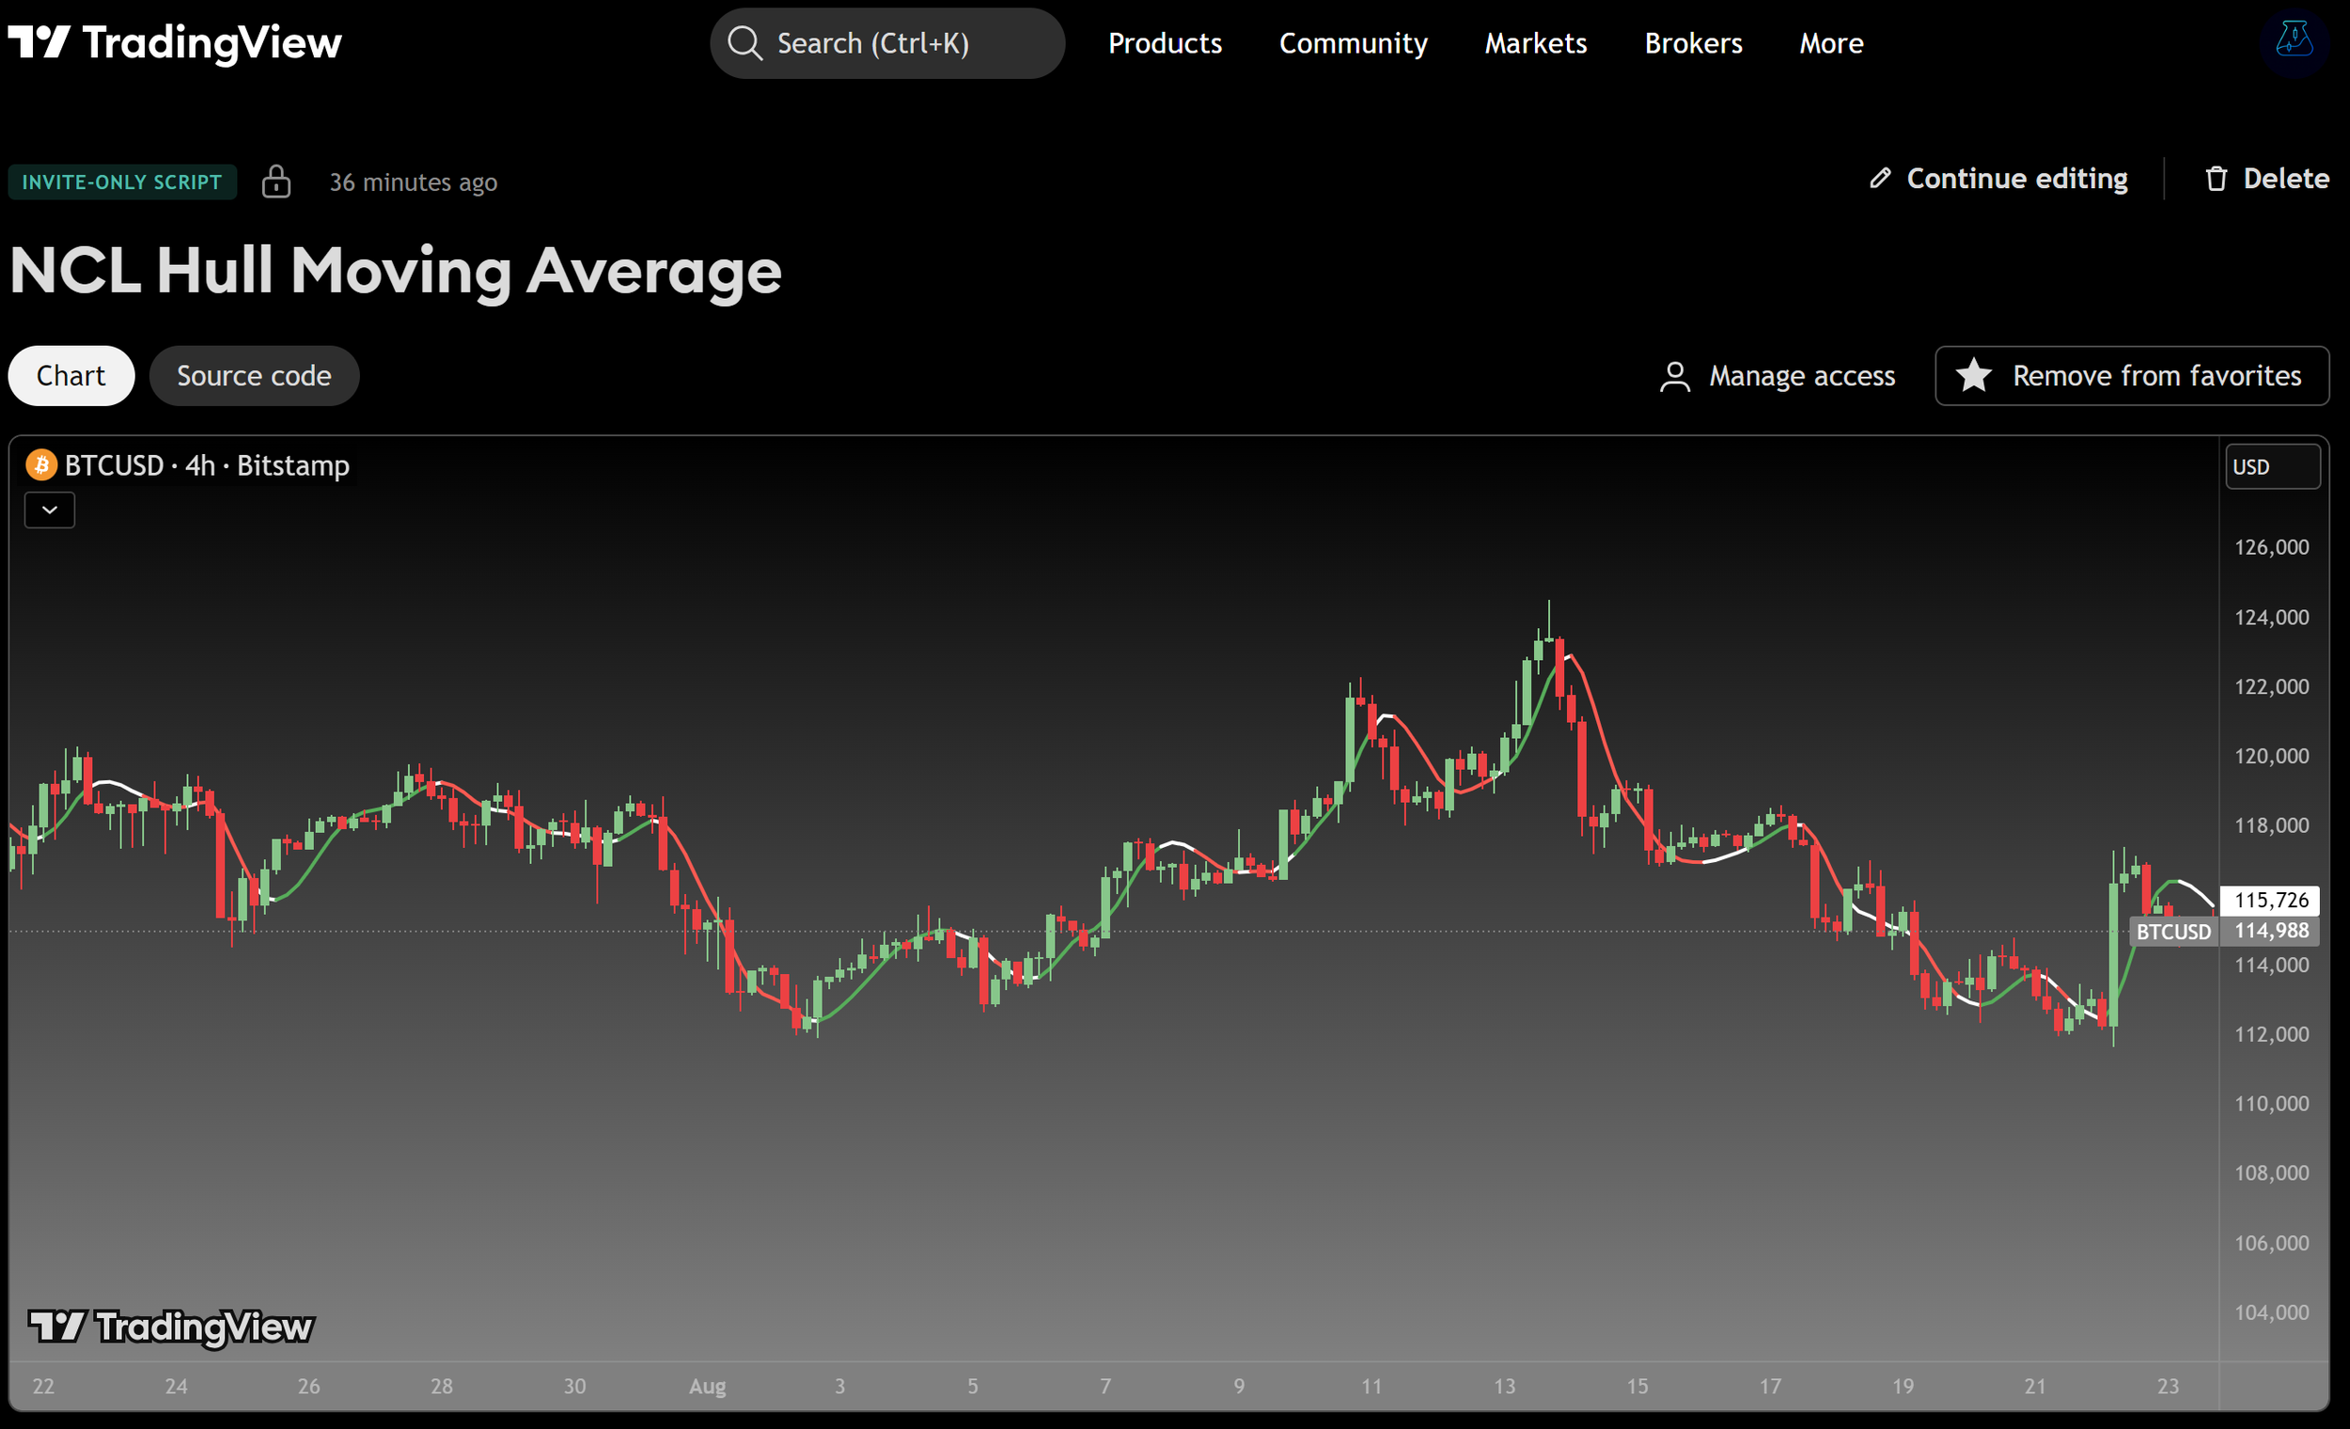
Task: Open the USD currency dropdown
Action: [x=2272, y=466]
